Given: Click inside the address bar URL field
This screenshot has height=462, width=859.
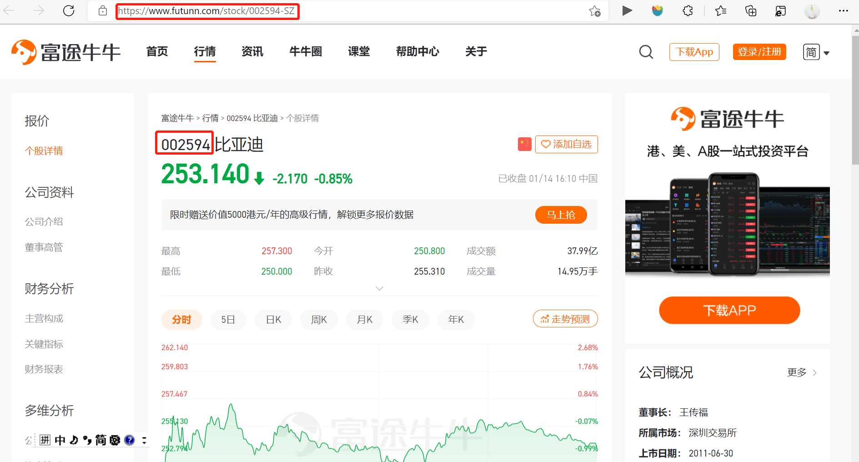Looking at the screenshot, I should pos(205,11).
